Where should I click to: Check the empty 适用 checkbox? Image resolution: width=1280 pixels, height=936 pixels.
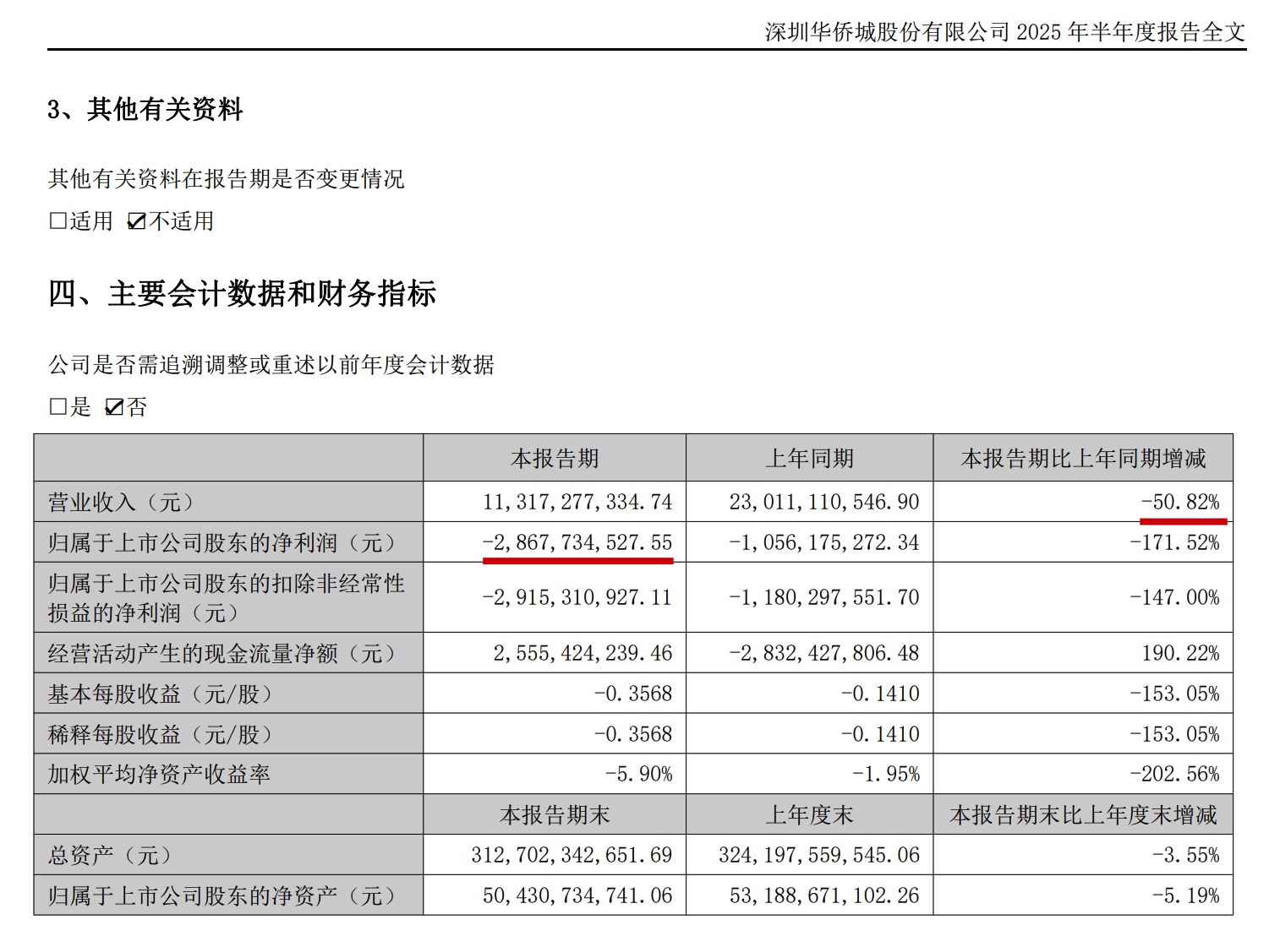pos(57,221)
